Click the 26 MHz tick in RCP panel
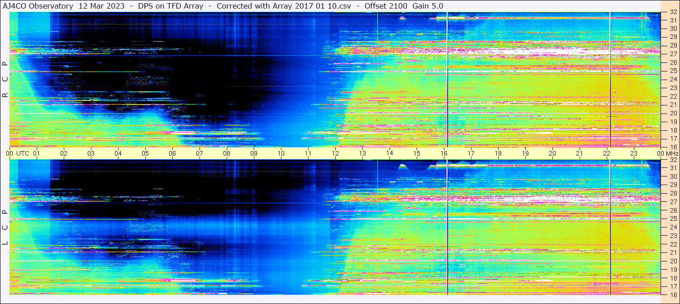Image resolution: width=680 pixels, height=304 pixels. (673, 62)
